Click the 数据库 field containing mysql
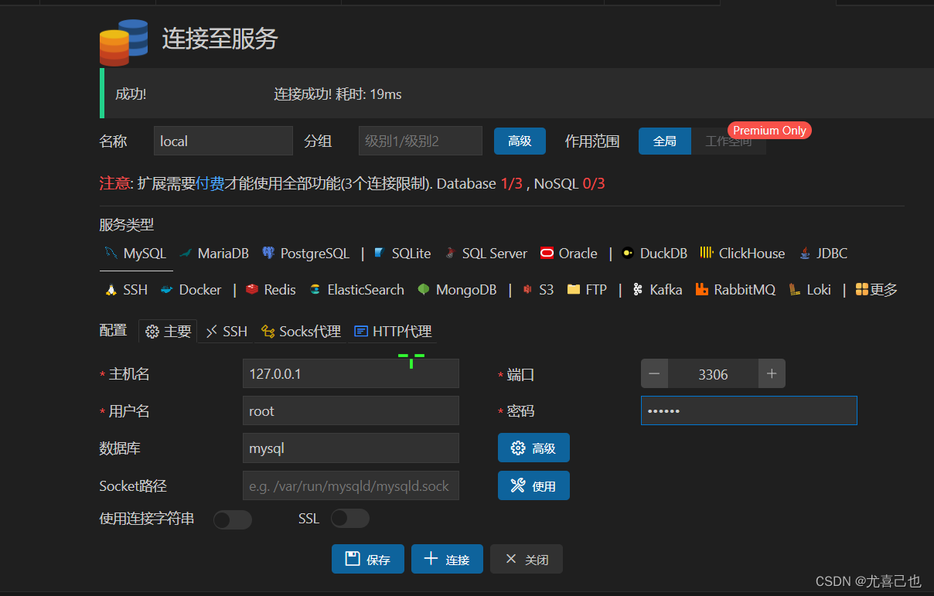The image size is (934, 596). pos(351,448)
